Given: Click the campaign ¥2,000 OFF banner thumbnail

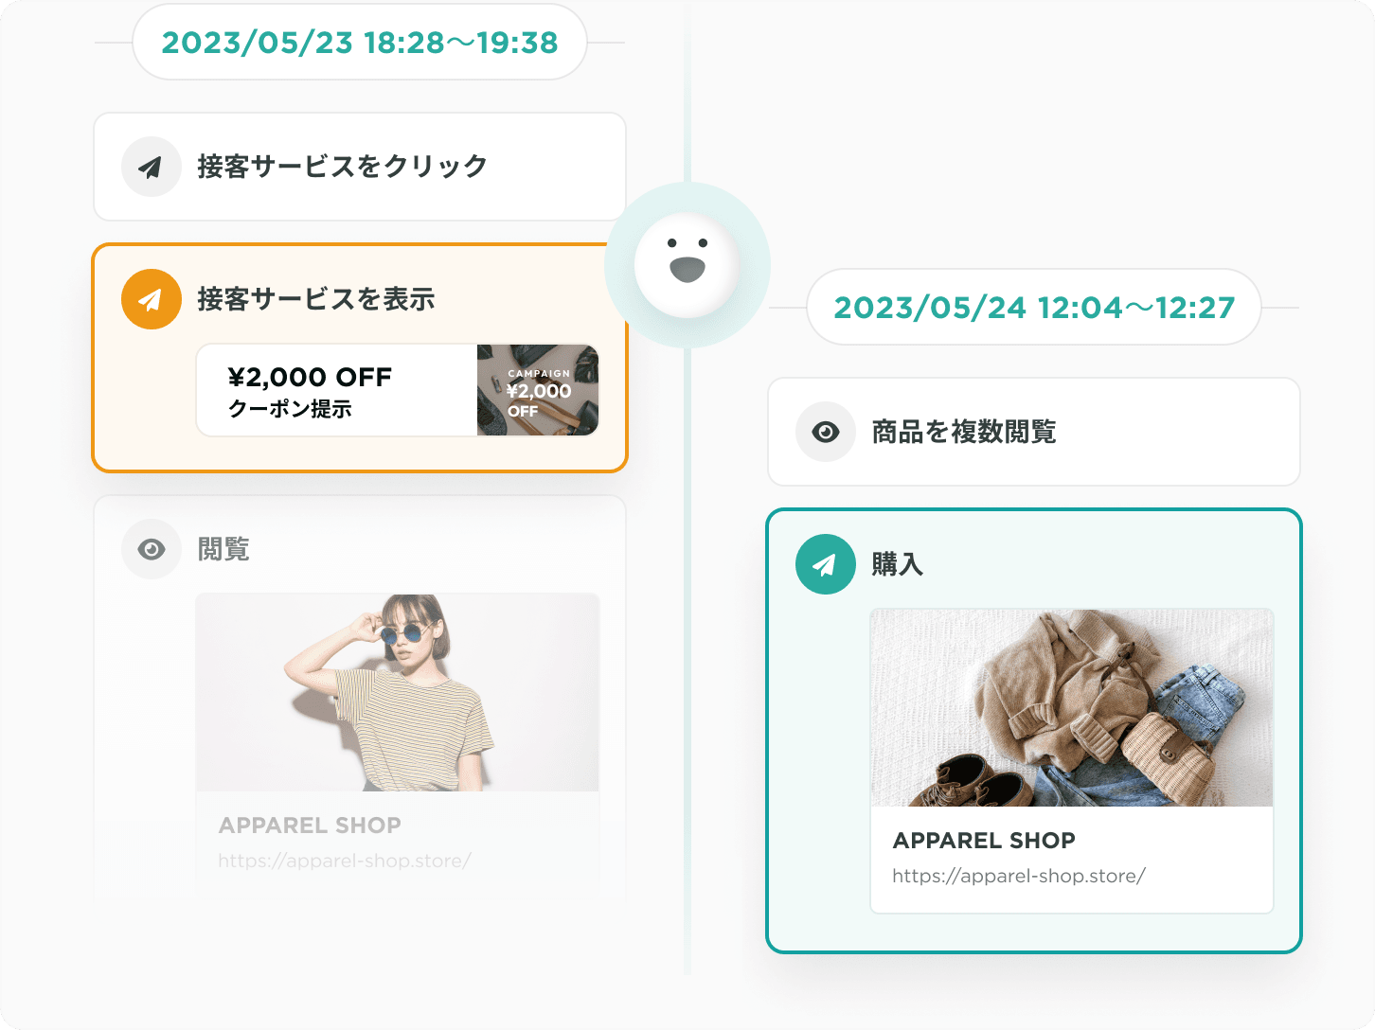Looking at the screenshot, I should pyautogui.click(x=538, y=390).
